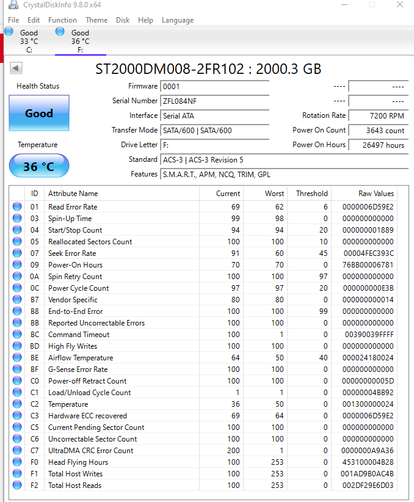
Task: Click raw value 0000000A9A36
Action: [367, 451]
